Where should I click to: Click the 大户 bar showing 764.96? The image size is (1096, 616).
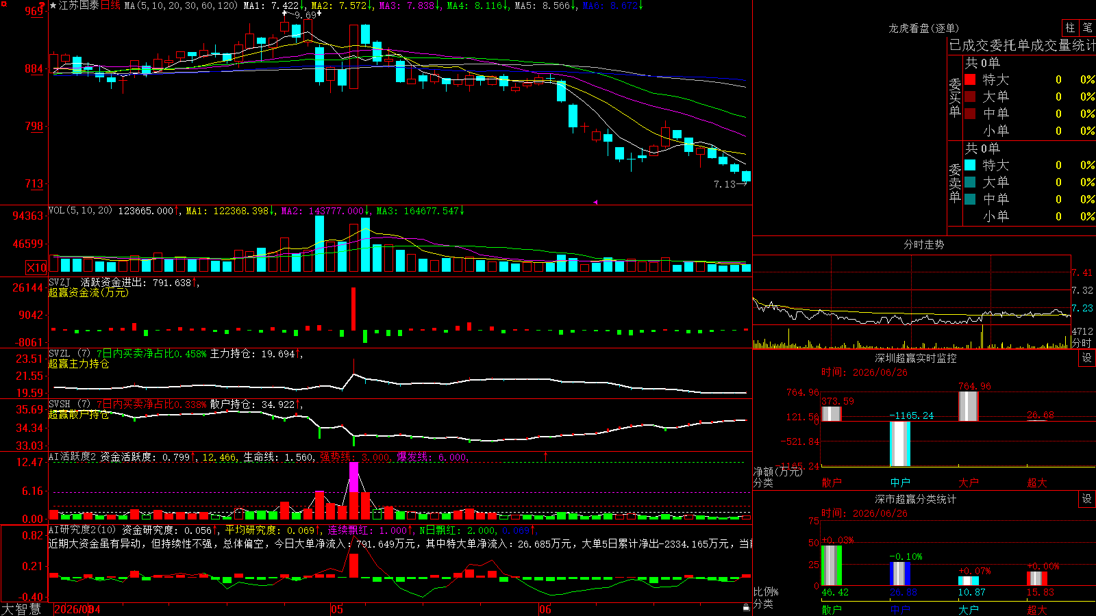click(x=969, y=406)
